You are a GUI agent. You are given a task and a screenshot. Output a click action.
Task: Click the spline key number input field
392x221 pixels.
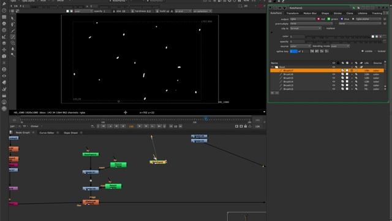pyautogui.click(x=293, y=51)
